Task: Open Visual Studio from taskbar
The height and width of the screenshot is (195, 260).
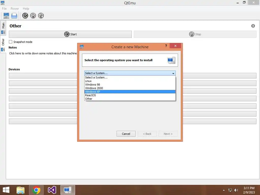Action: tap(52, 190)
